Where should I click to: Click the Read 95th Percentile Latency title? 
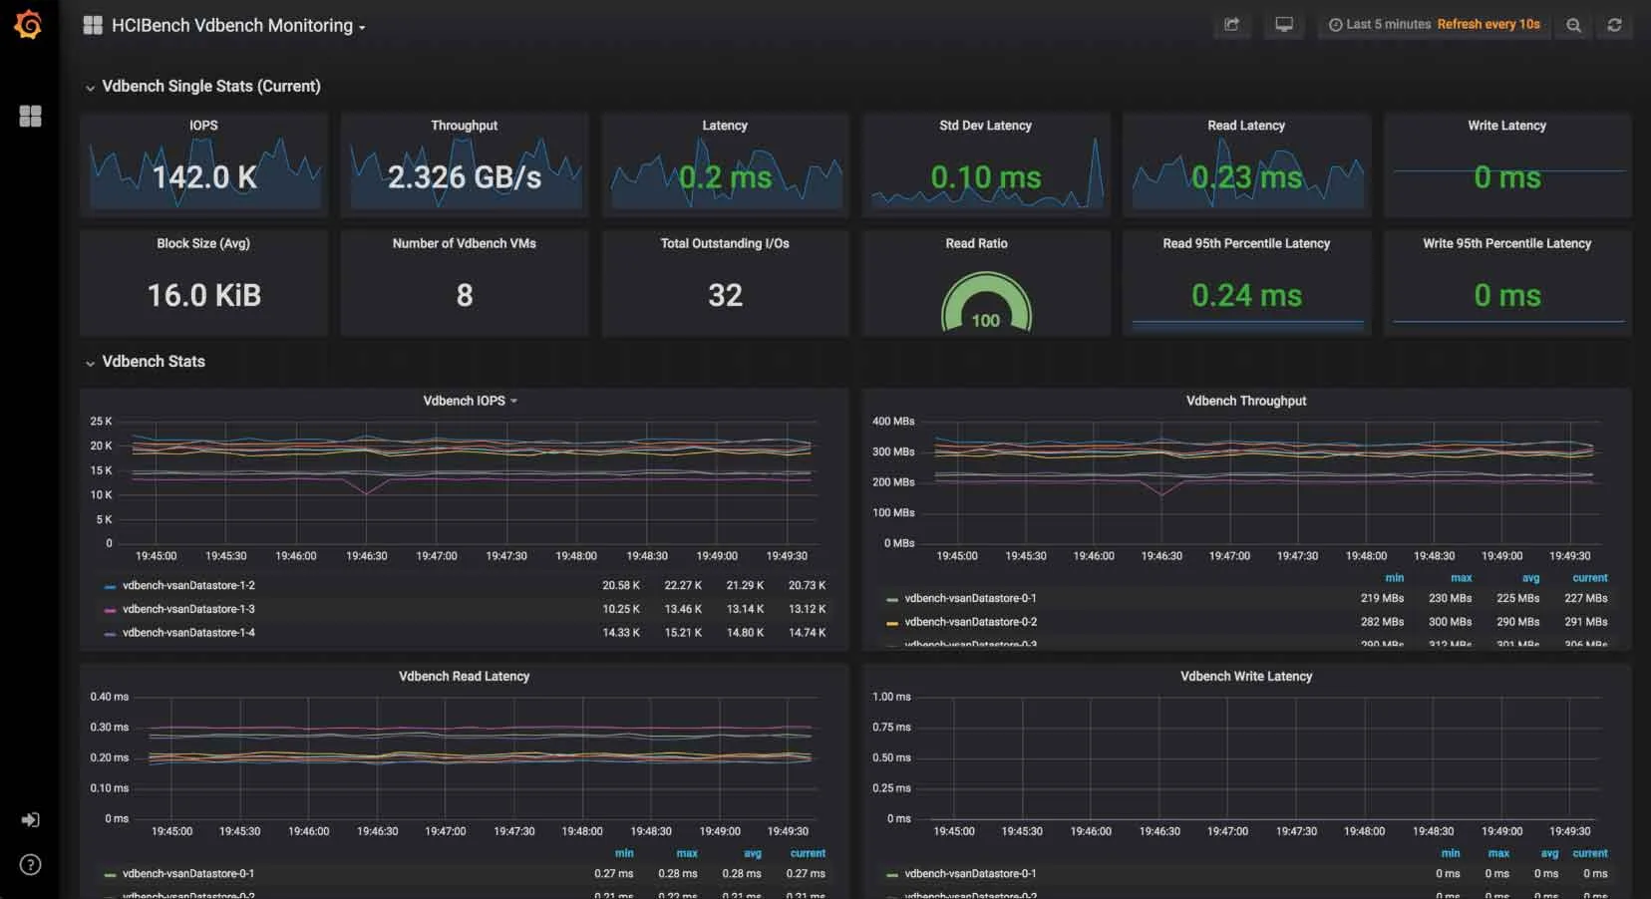click(1246, 243)
